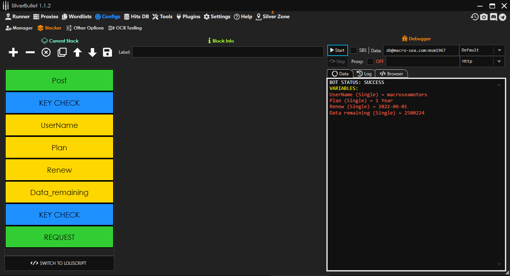Click the Renew = 2022-06-01 line
Image resolution: width=510 pixels, height=276 pixels.
(368, 107)
